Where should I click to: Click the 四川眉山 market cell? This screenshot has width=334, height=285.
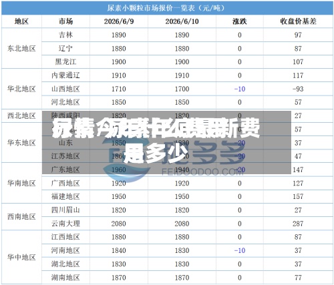[x=65, y=210]
